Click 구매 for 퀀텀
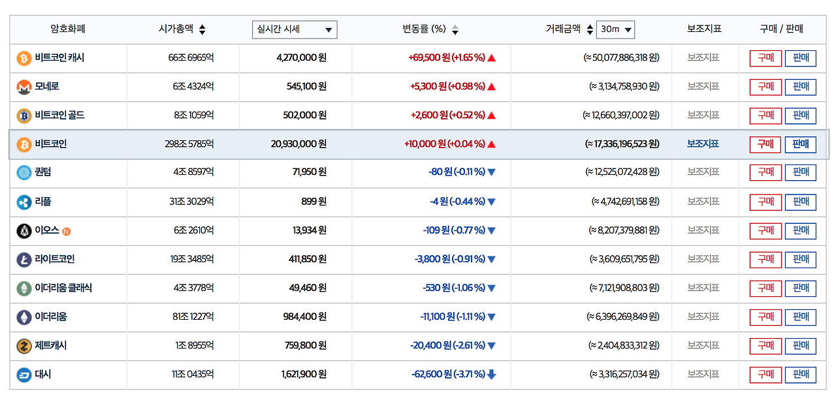This screenshot has width=836, height=402. [x=765, y=172]
